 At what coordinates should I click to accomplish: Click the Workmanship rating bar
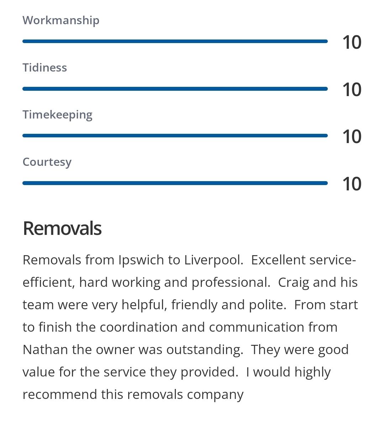tap(175, 41)
